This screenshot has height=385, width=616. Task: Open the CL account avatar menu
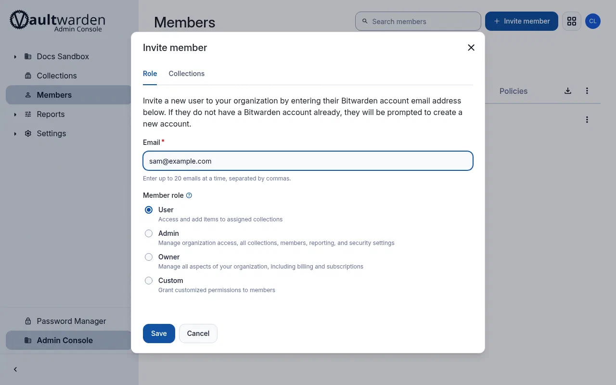pyautogui.click(x=593, y=21)
